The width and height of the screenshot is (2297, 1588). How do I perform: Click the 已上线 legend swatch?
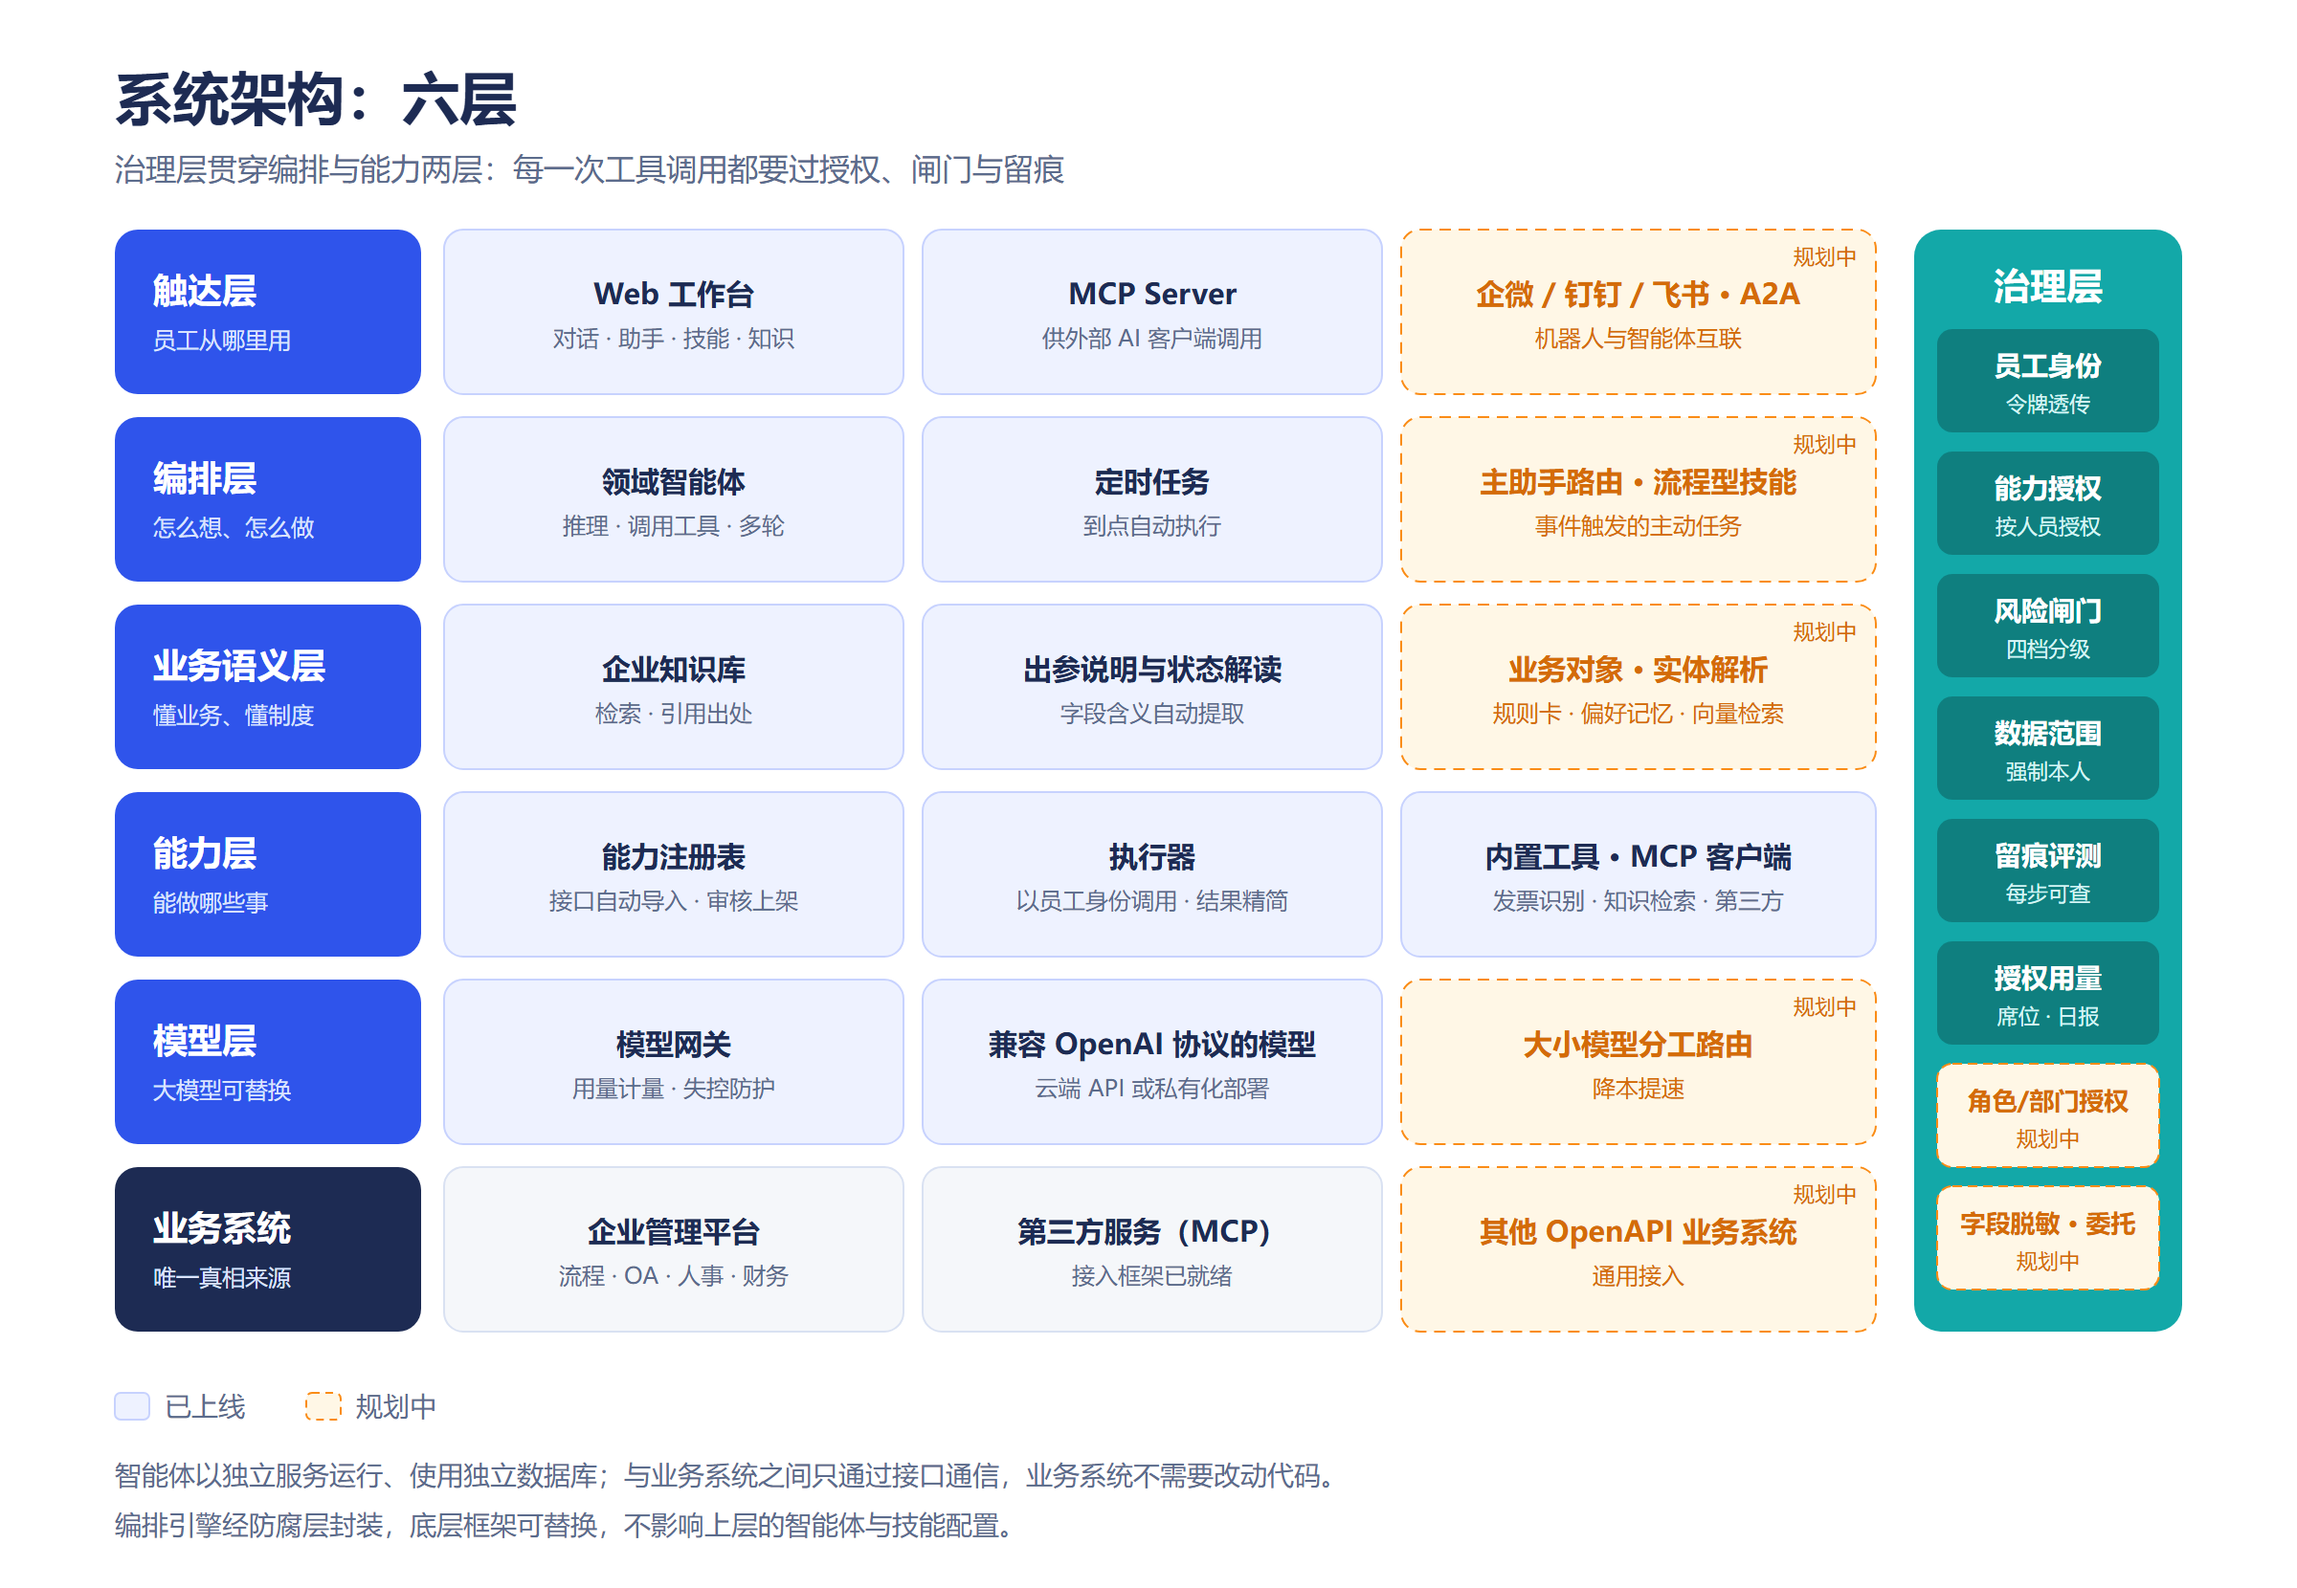(x=131, y=1406)
